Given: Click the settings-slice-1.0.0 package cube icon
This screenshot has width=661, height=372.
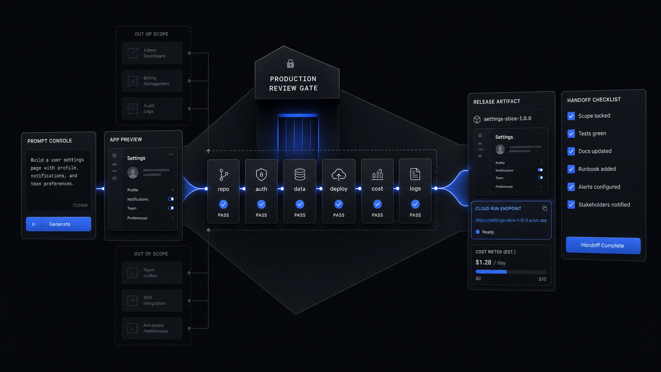Looking at the screenshot, I should point(477,119).
